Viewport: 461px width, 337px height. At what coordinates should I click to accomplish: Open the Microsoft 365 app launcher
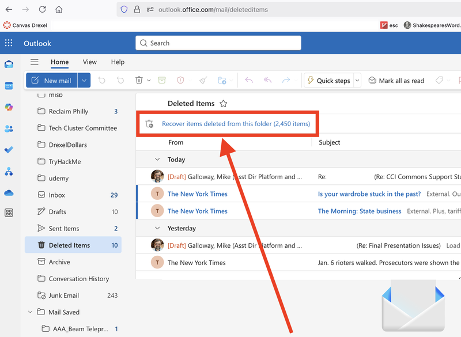pos(9,43)
